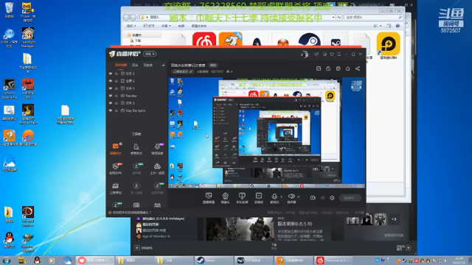Toggle the preview eye icon near settings
Image resolution: width=472 pixels, height=265 pixels.
[x=323, y=198]
